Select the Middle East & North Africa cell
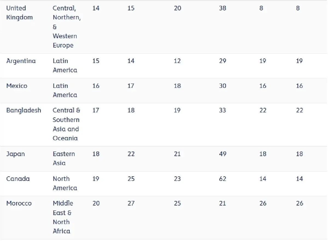 (x=63, y=217)
